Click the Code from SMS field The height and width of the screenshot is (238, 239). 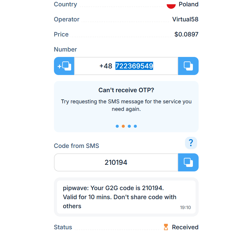(116, 162)
